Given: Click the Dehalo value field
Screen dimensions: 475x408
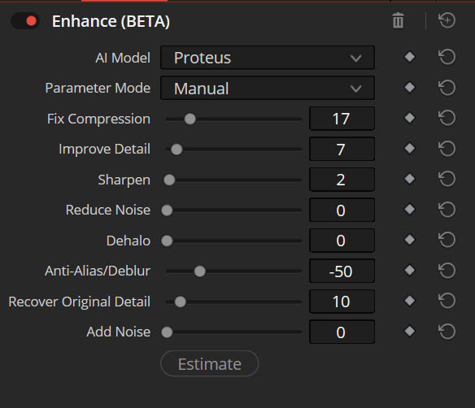Looking at the screenshot, I should [342, 241].
